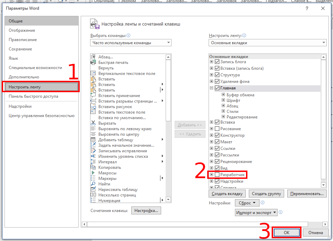The image size is (333, 241).
Task: Click the Insert Picture command icon
Action: pos(93,107)
